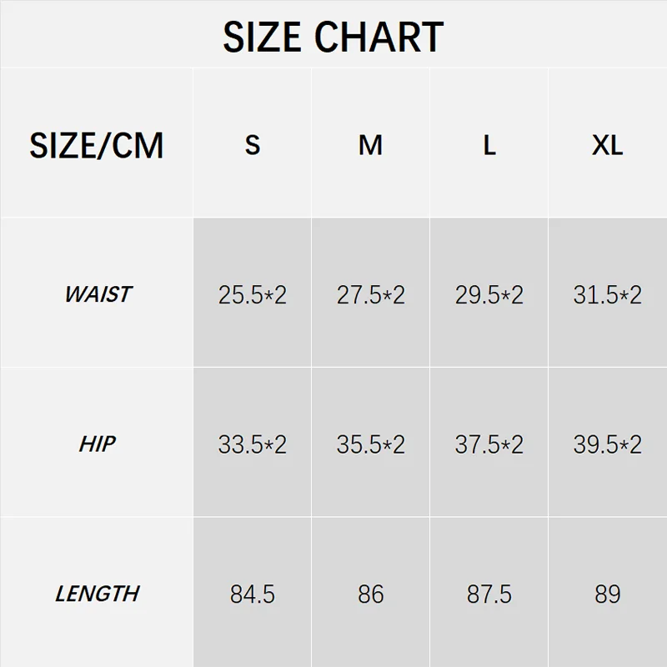Select the M size column header
The width and height of the screenshot is (667, 667).
[x=370, y=145]
